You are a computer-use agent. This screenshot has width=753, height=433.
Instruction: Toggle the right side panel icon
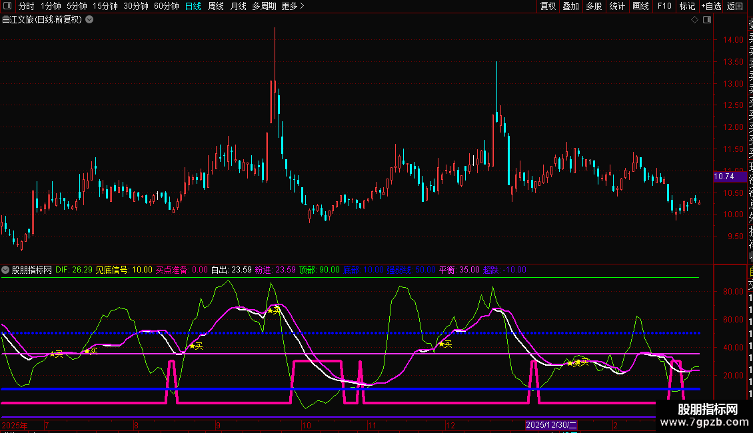pos(706,20)
